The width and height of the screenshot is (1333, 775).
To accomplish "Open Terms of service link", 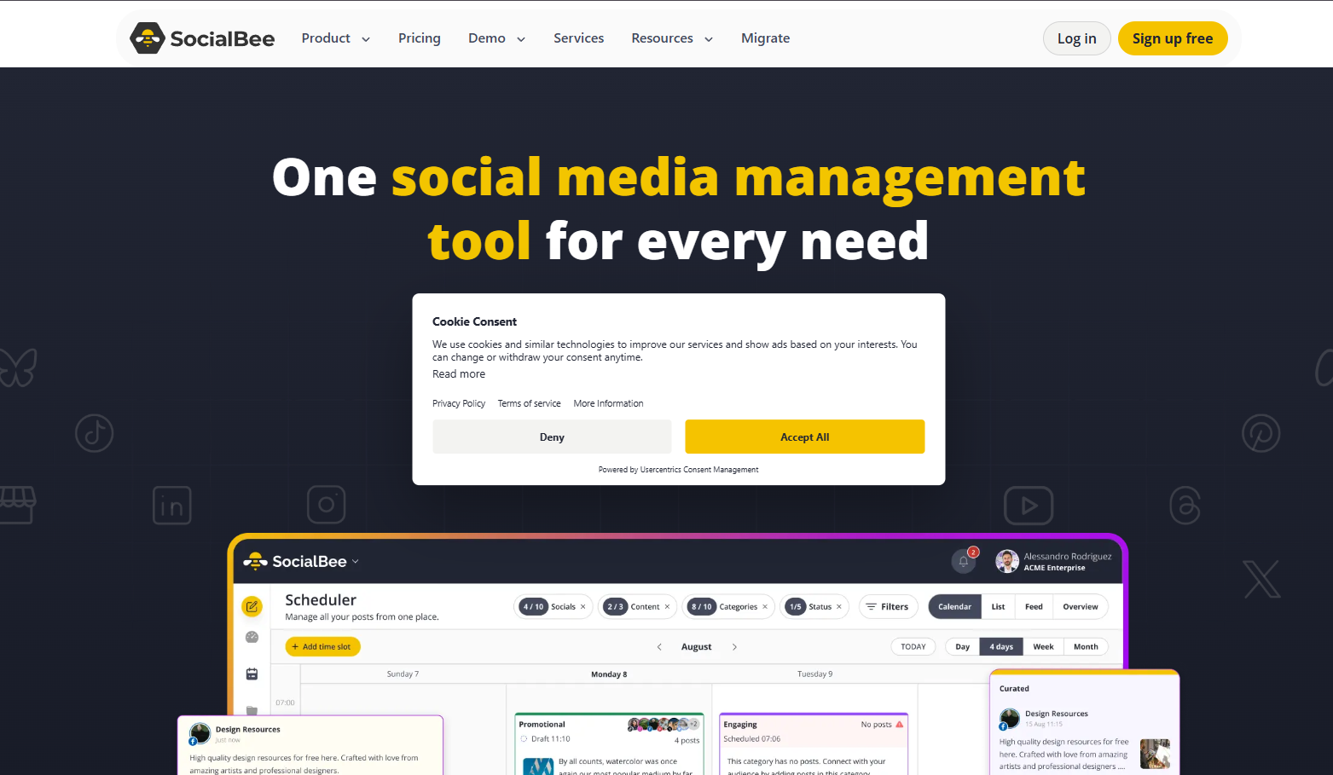I will [530, 403].
